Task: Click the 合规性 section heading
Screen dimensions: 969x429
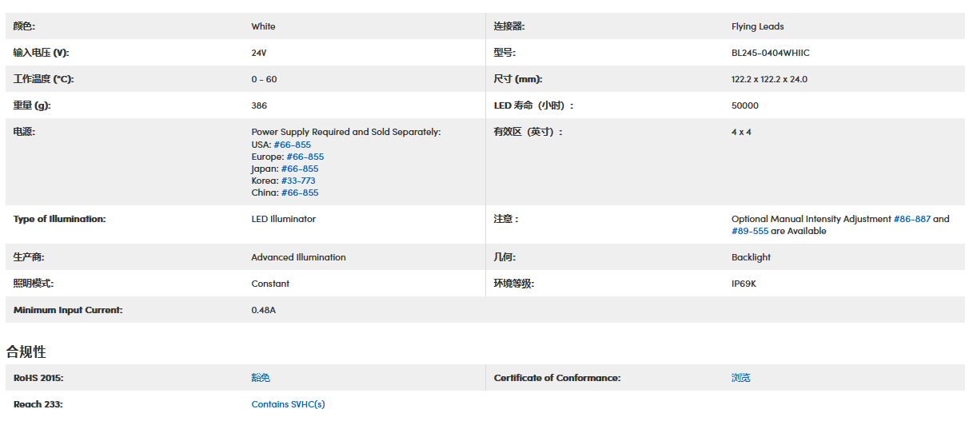Action: 26,352
